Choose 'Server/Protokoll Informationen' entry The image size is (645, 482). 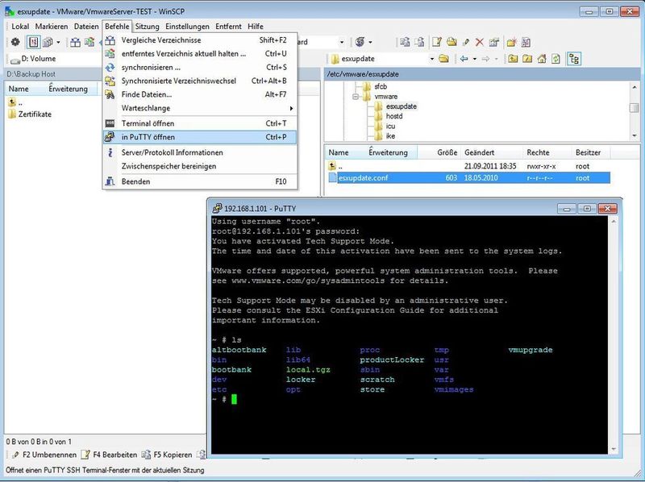click(x=200, y=152)
